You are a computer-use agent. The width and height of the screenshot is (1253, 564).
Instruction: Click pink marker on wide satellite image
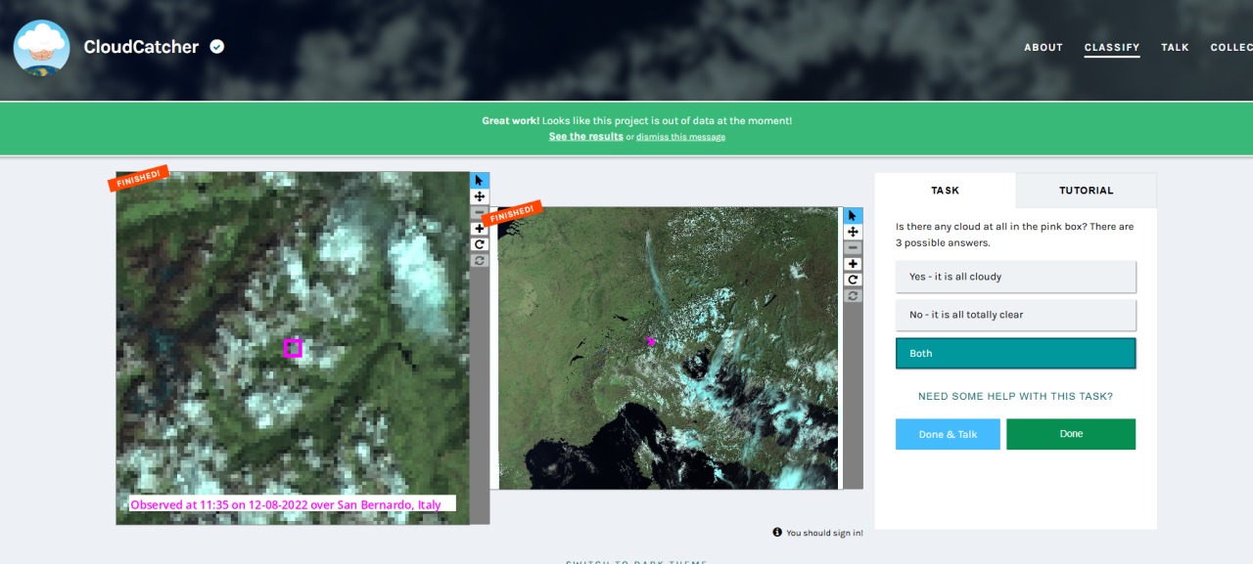[x=651, y=341]
